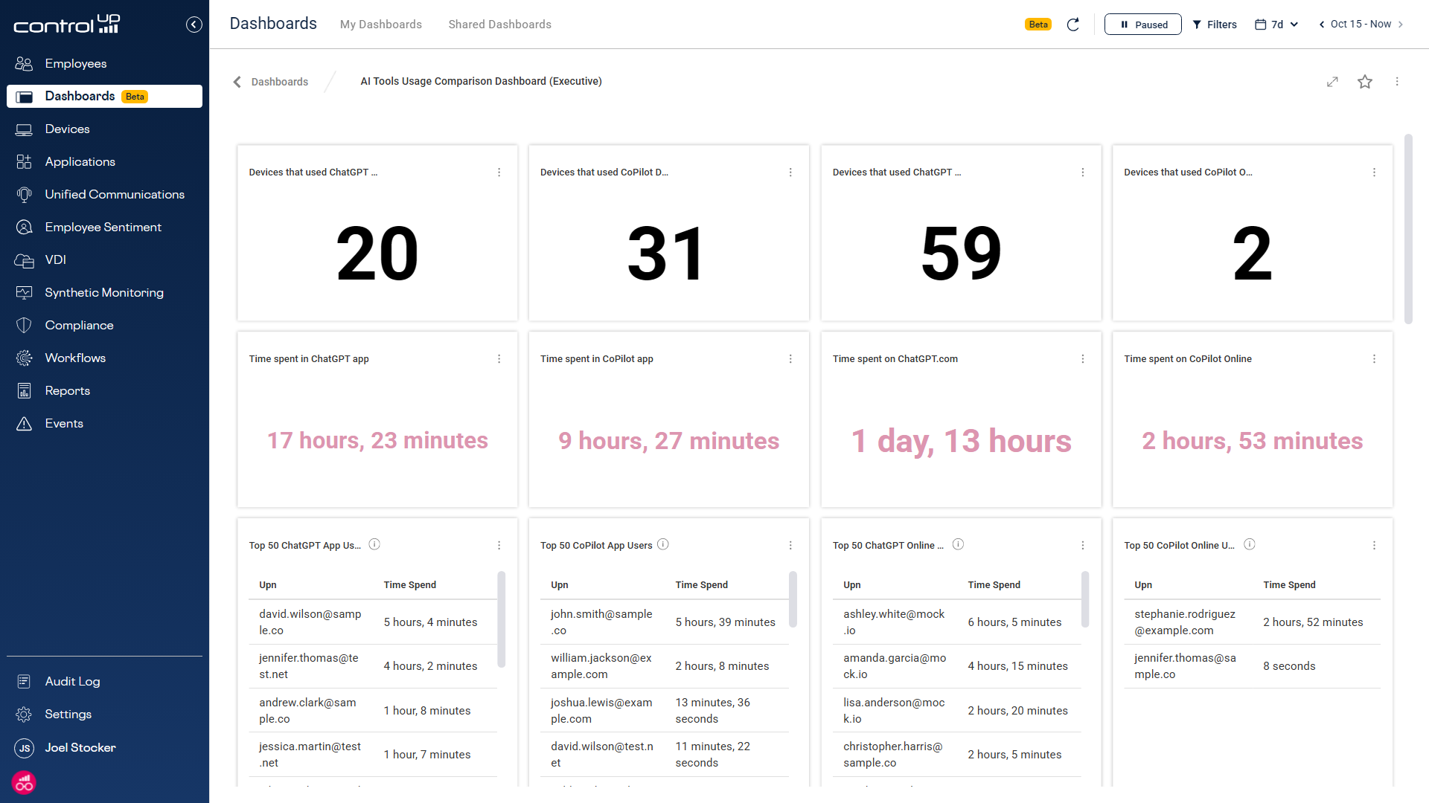Open Synthetic Monitoring section

pyautogui.click(x=104, y=293)
